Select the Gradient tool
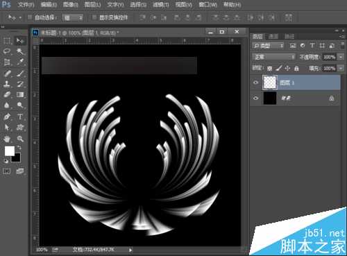The height and width of the screenshot is (256, 347). [20, 94]
